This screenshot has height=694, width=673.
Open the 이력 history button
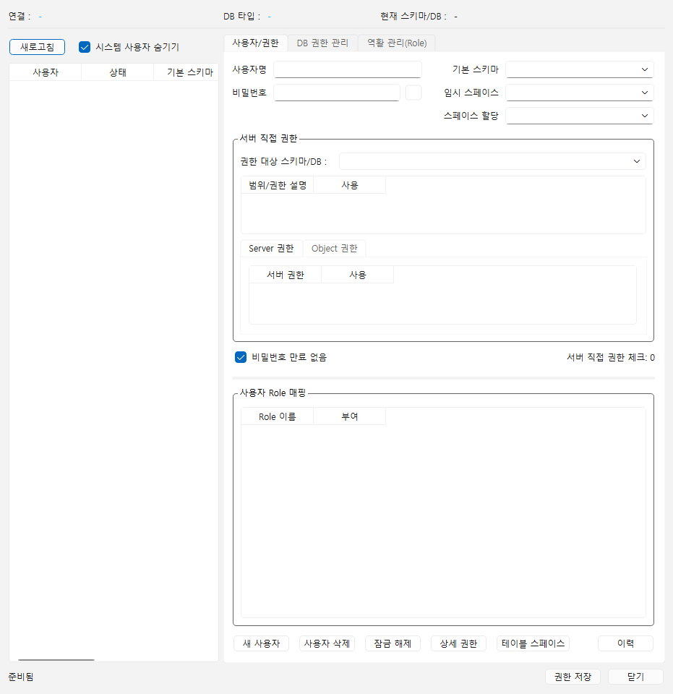626,643
